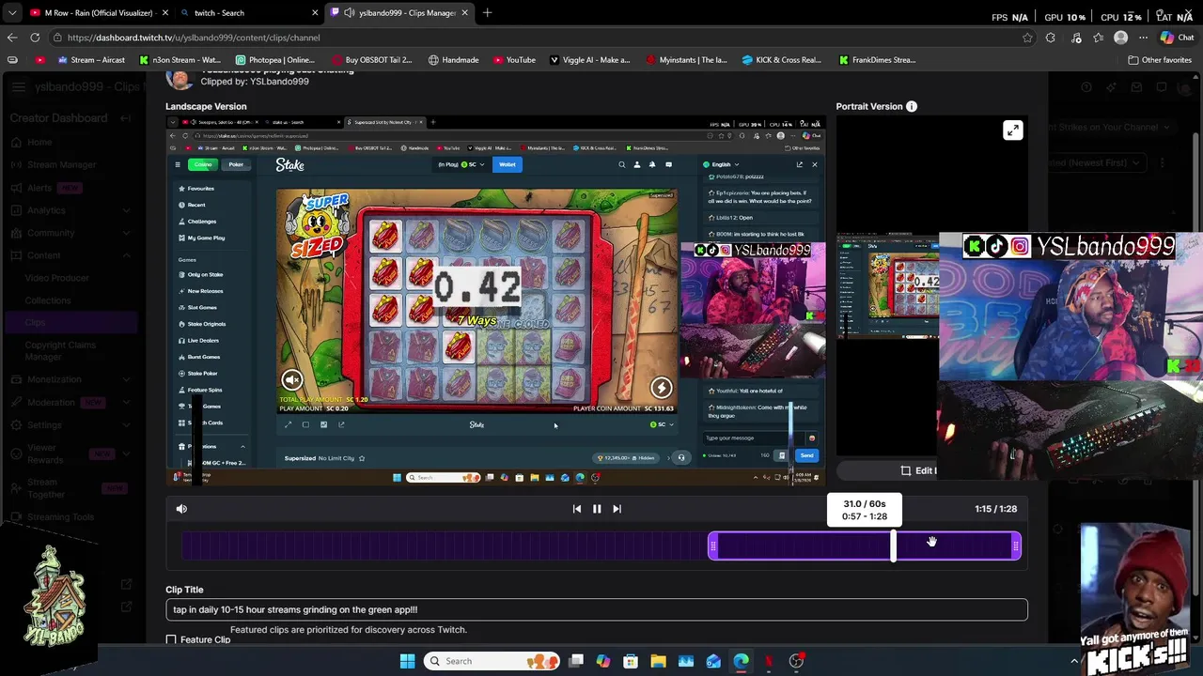Collapse the Creator Dashboard sidebar
Screen dimensions: 1203x676
point(125,118)
